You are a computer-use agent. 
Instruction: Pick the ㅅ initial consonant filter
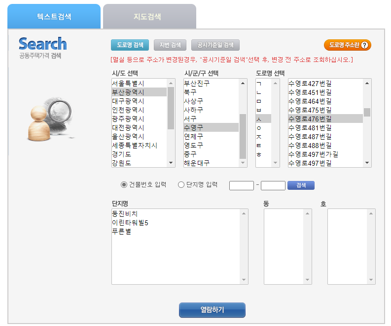(x=263, y=119)
